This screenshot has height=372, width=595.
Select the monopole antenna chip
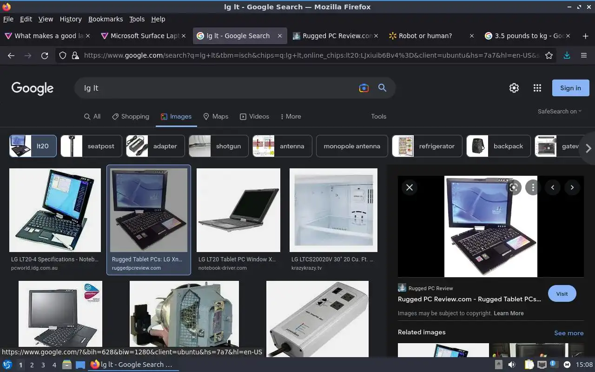click(x=352, y=146)
